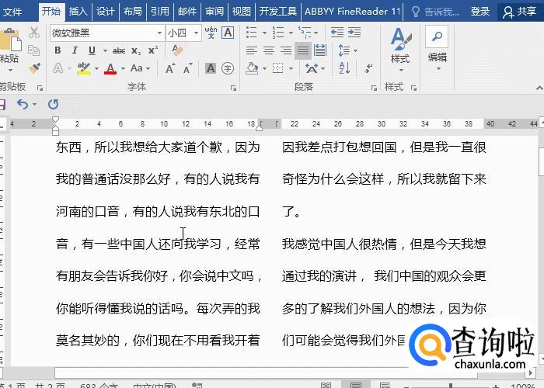Open the Font dialog launcher
The height and width of the screenshot is (388, 544).
[233, 88]
